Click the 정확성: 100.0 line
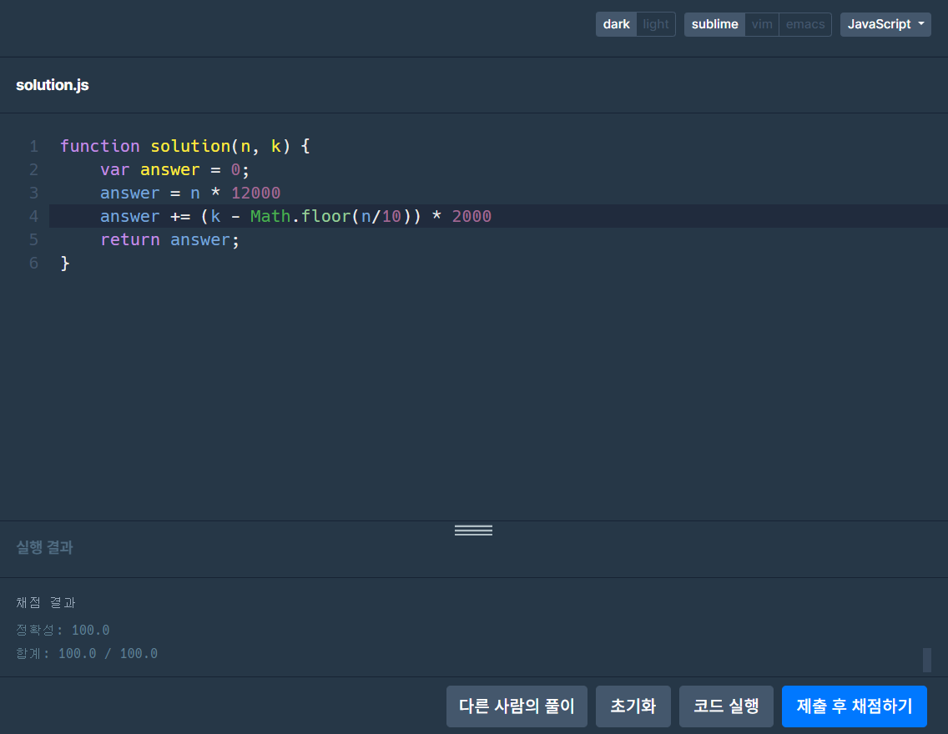The height and width of the screenshot is (734, 948). (x=63, y=630)
